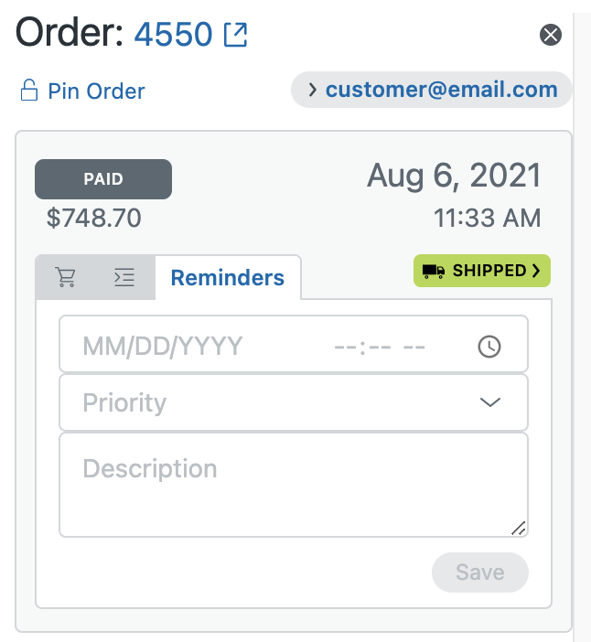Expand the customer@email.com details chevron
591x642 pixels.
(313, 90)
